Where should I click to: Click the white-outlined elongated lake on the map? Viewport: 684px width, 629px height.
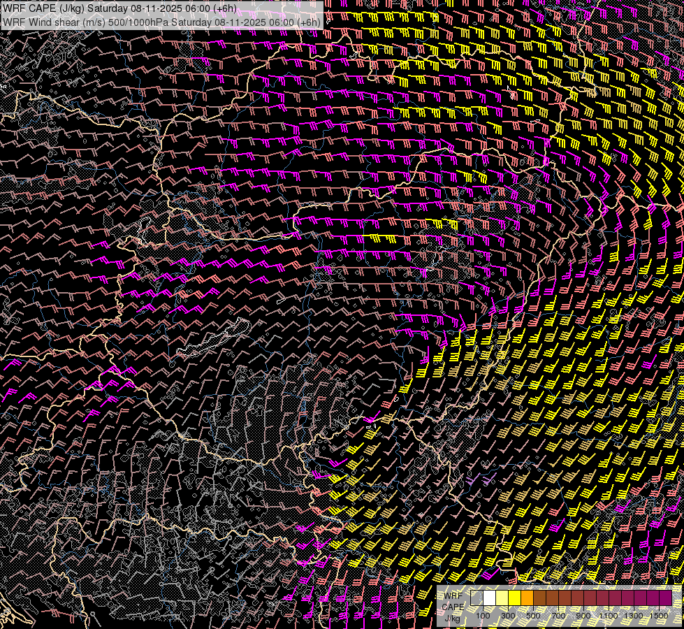tap(213, 340)
